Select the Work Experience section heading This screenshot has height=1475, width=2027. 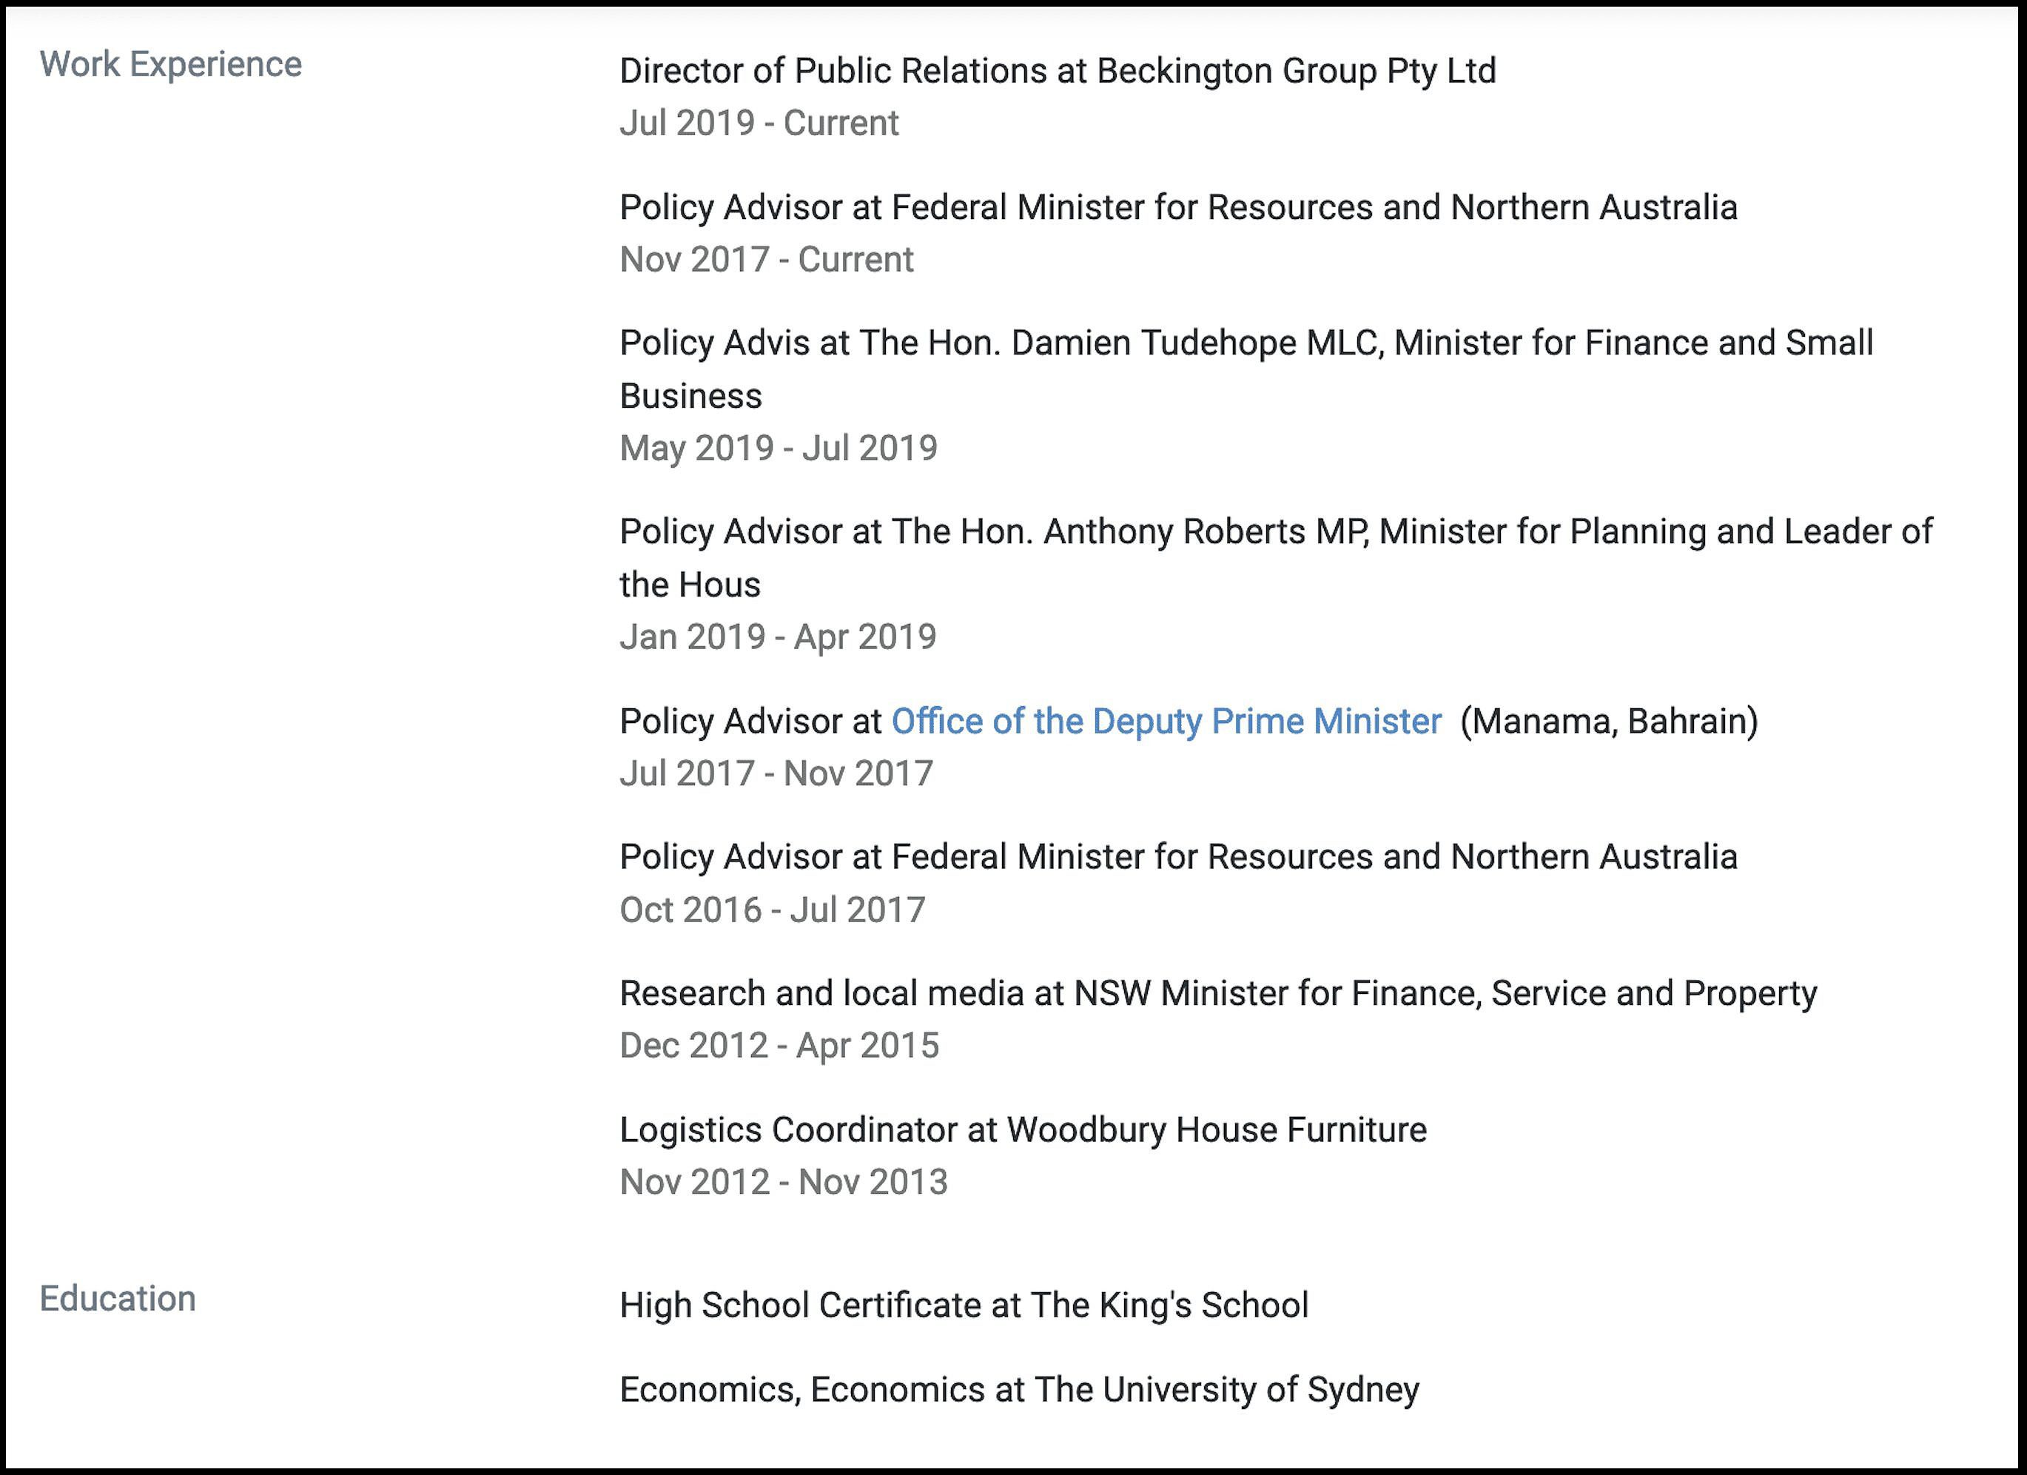171,64
